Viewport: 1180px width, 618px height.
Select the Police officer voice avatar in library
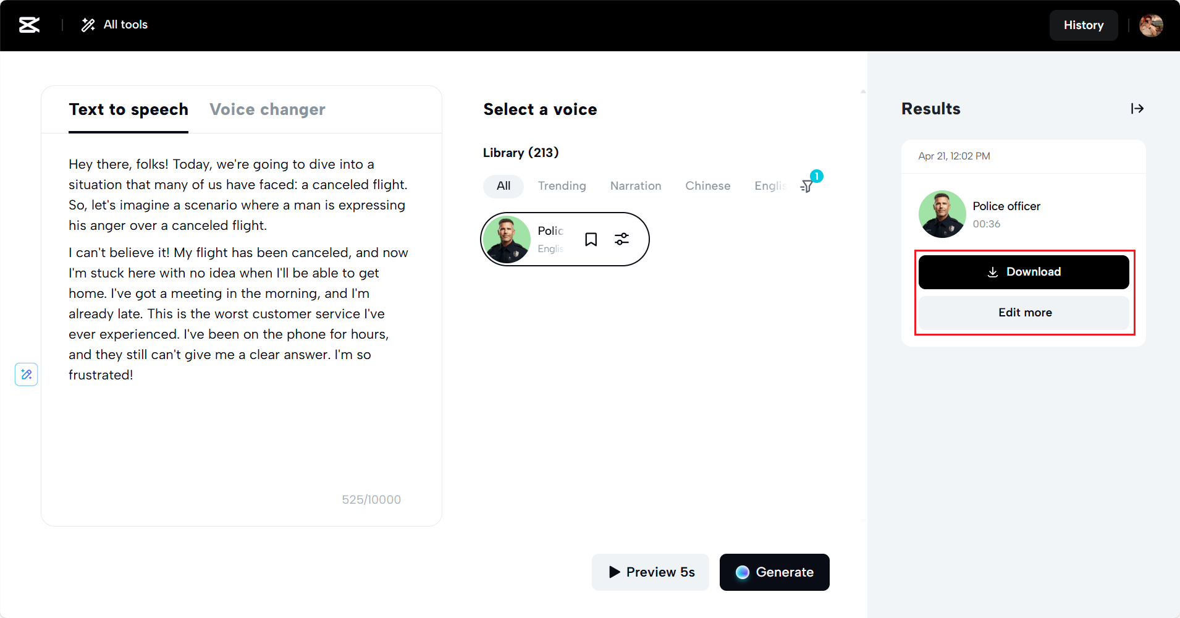[x=507, y=239]
